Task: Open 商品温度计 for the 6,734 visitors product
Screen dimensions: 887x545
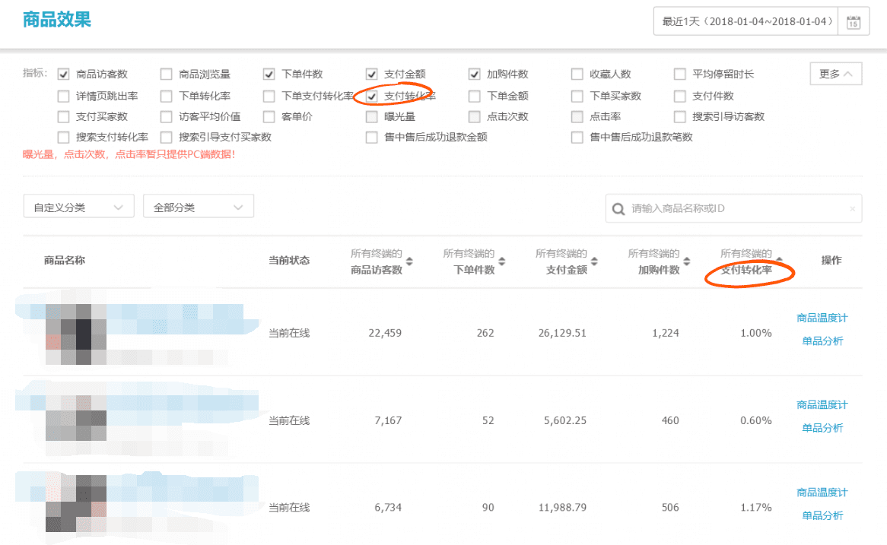Action: tap(822, 493)
